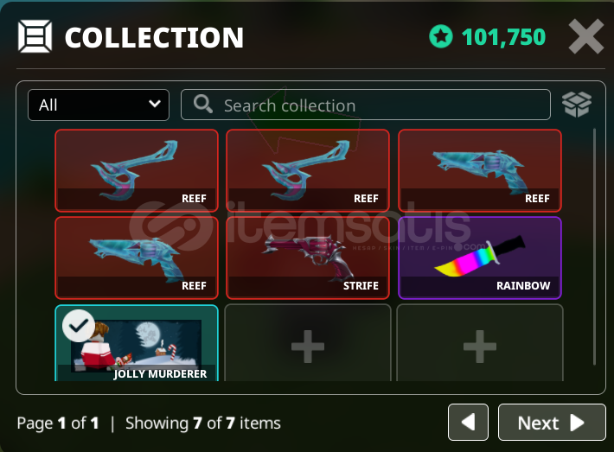The width and height of the screenshot is (614, 452).
Task: Select the Reef gun in top row
Action: [x=480, y=170]
